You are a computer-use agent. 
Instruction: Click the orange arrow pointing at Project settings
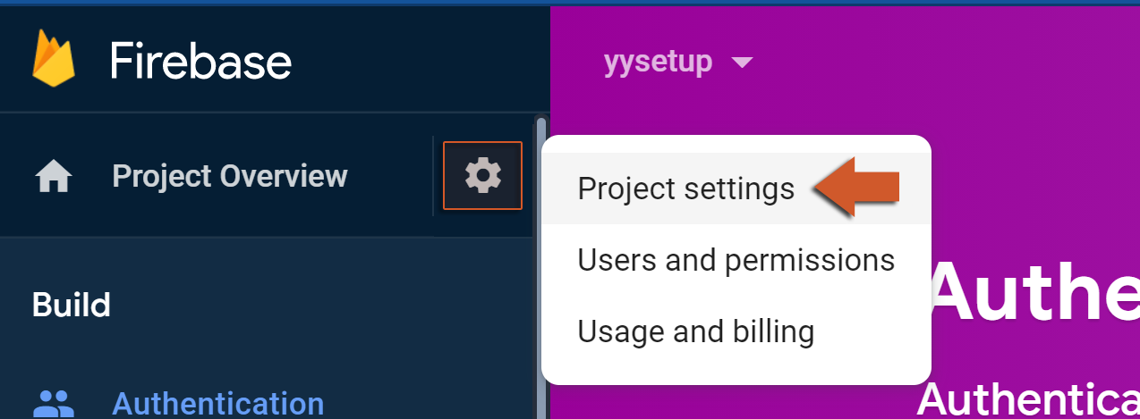click(x=857, y=188)
